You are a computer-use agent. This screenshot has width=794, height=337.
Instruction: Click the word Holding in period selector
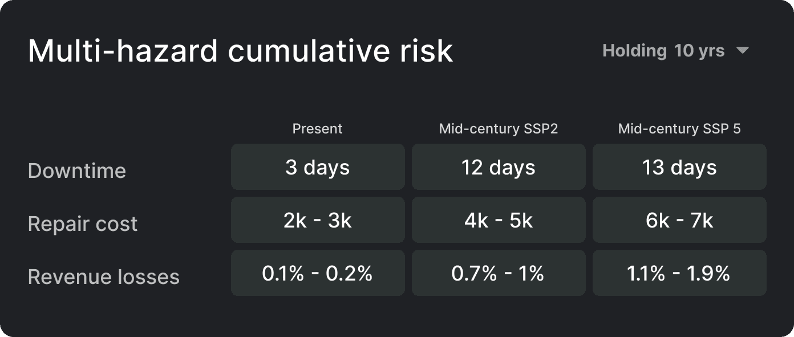[634, 51]
